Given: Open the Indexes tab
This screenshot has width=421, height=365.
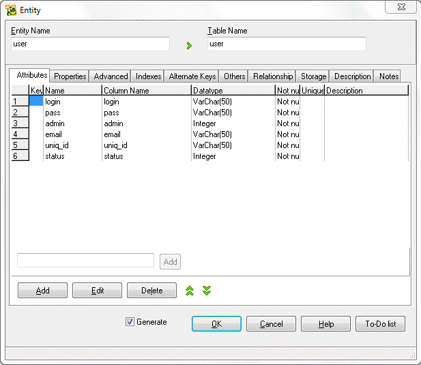Looking at the screenshot, I should point(148,76).
